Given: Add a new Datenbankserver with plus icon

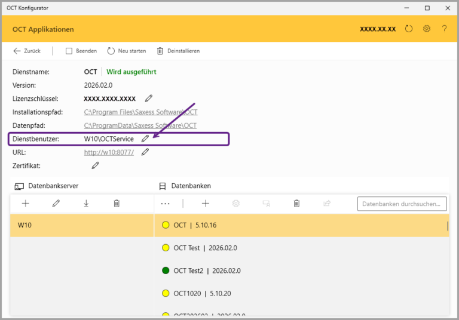Looking at the screenshot, I should (x=26, y=204).
